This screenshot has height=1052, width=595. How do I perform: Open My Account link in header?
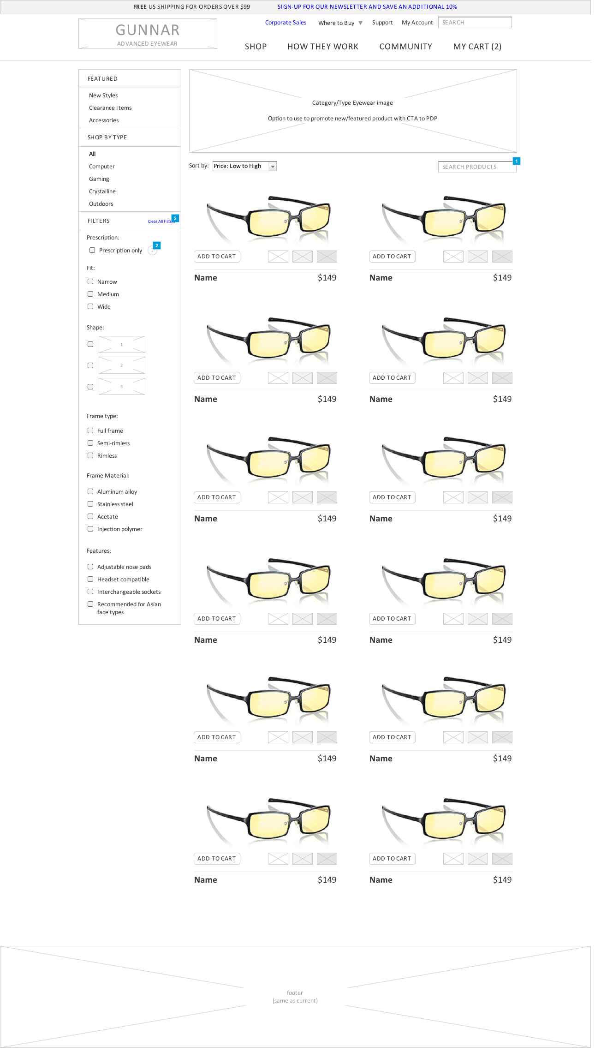click(x=417, y=23)
